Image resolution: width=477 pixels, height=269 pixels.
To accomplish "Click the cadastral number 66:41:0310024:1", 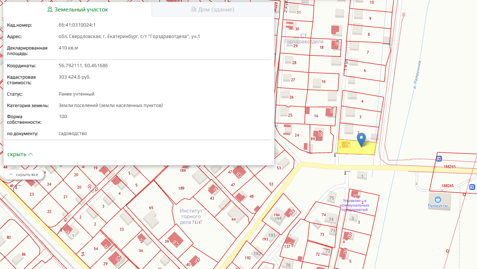I will pos(77,25).
